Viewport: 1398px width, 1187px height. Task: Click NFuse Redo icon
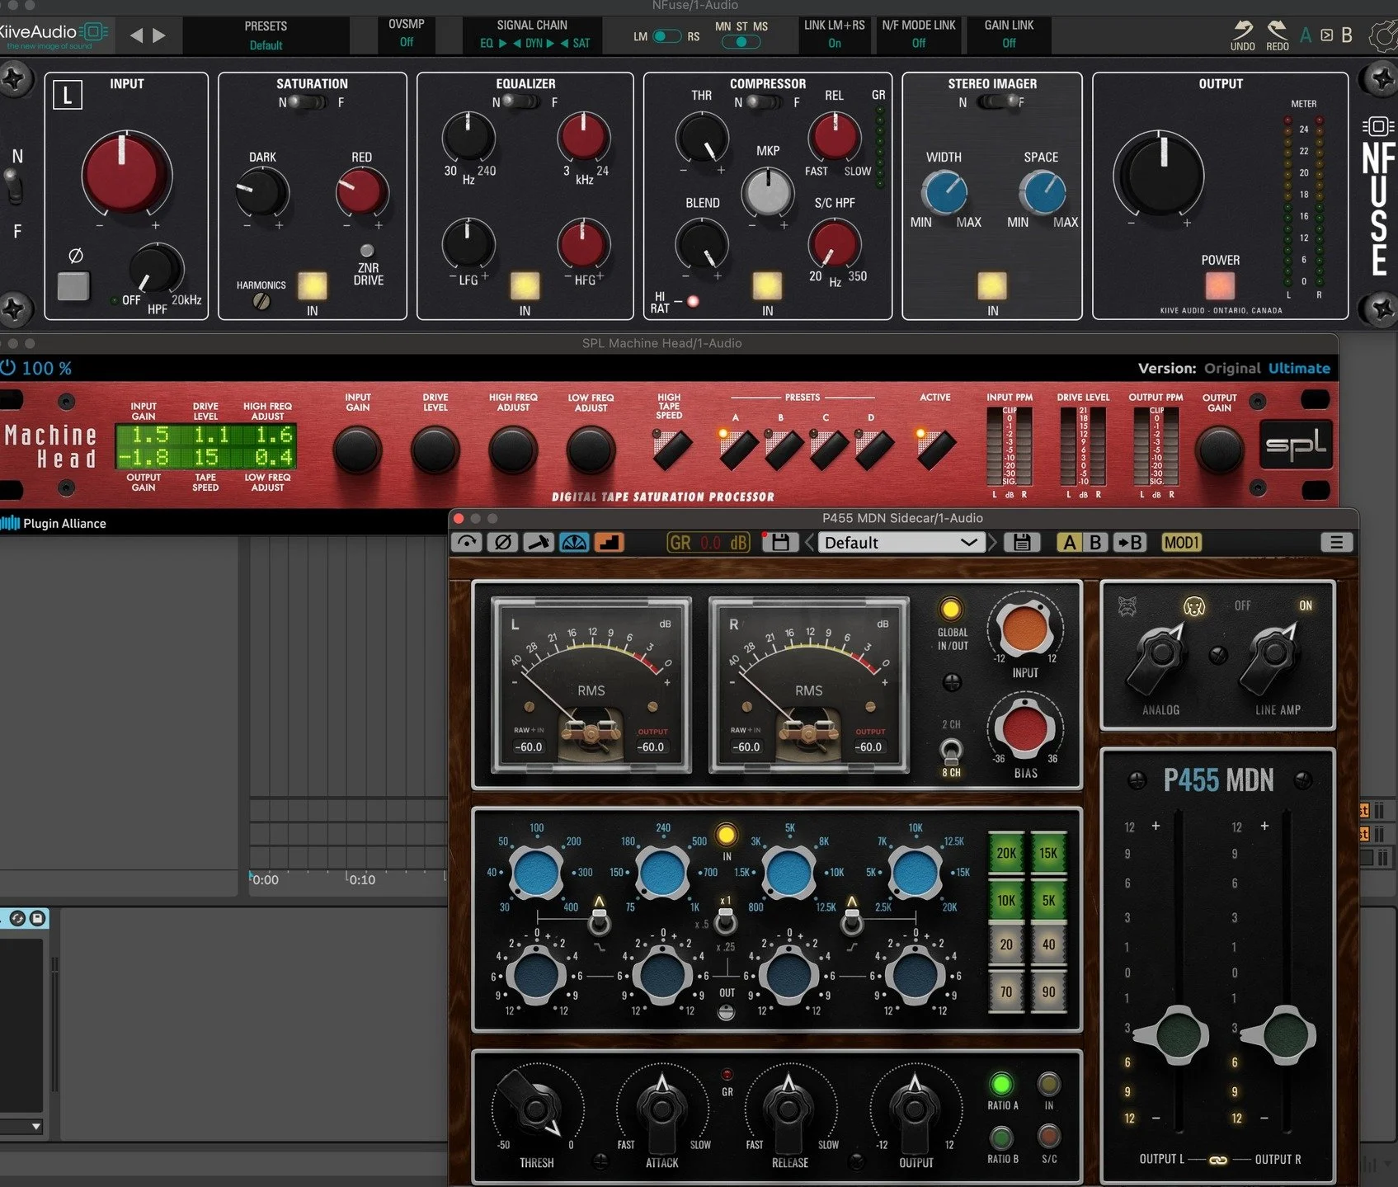1278,35
